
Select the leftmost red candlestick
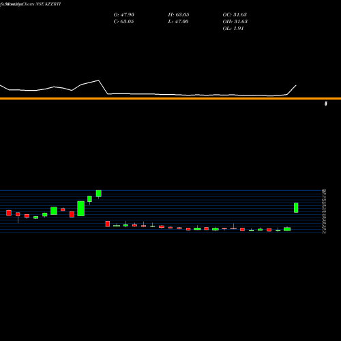pyautogui.click(x=9, y=213)
